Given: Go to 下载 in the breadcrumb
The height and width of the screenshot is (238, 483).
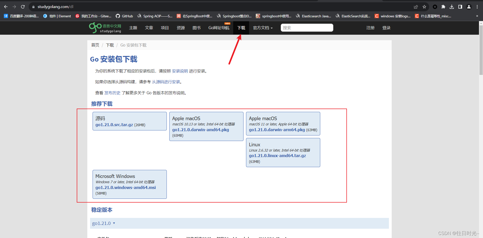Looking at the screenshot, I should pyautogui.click(x=110, y=45).
